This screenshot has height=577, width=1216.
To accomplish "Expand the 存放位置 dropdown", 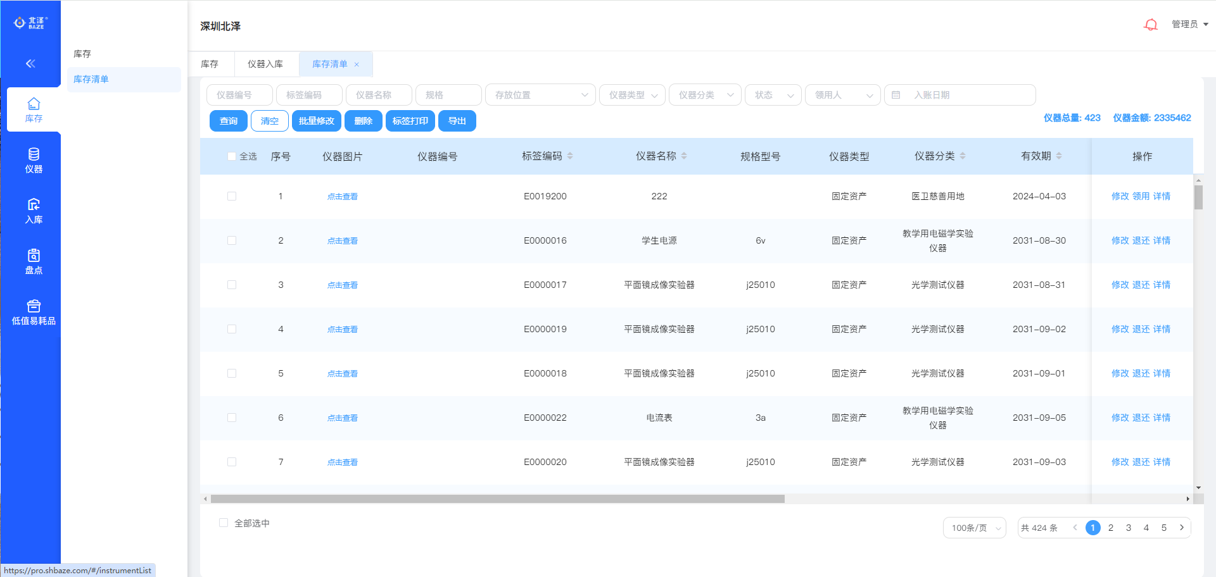I will coord(540,95).
